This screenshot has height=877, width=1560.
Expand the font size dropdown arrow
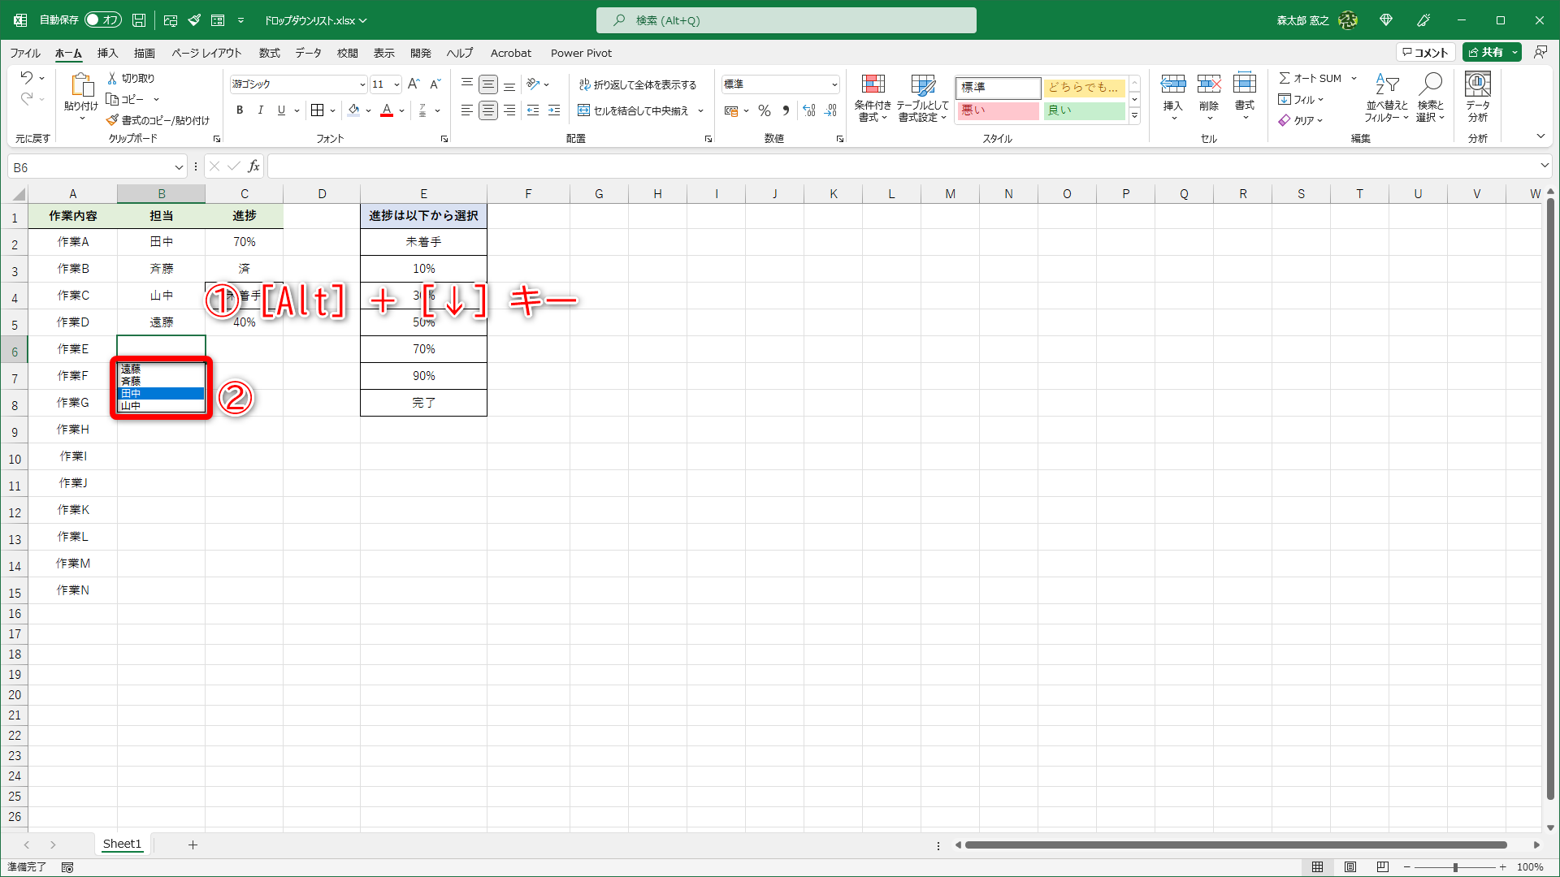(x=396, y=84)
